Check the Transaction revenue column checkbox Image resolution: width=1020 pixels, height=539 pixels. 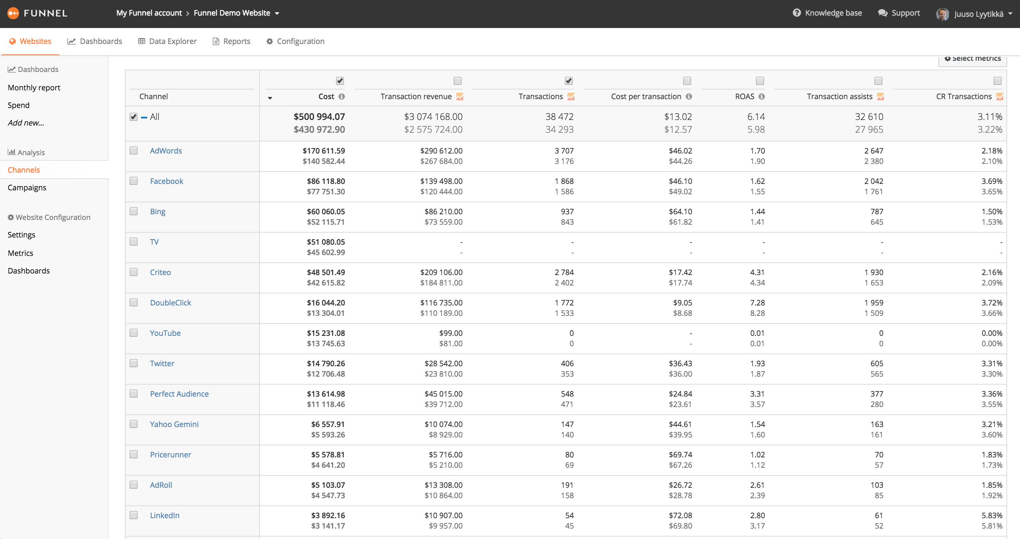[x=458, y=81]
